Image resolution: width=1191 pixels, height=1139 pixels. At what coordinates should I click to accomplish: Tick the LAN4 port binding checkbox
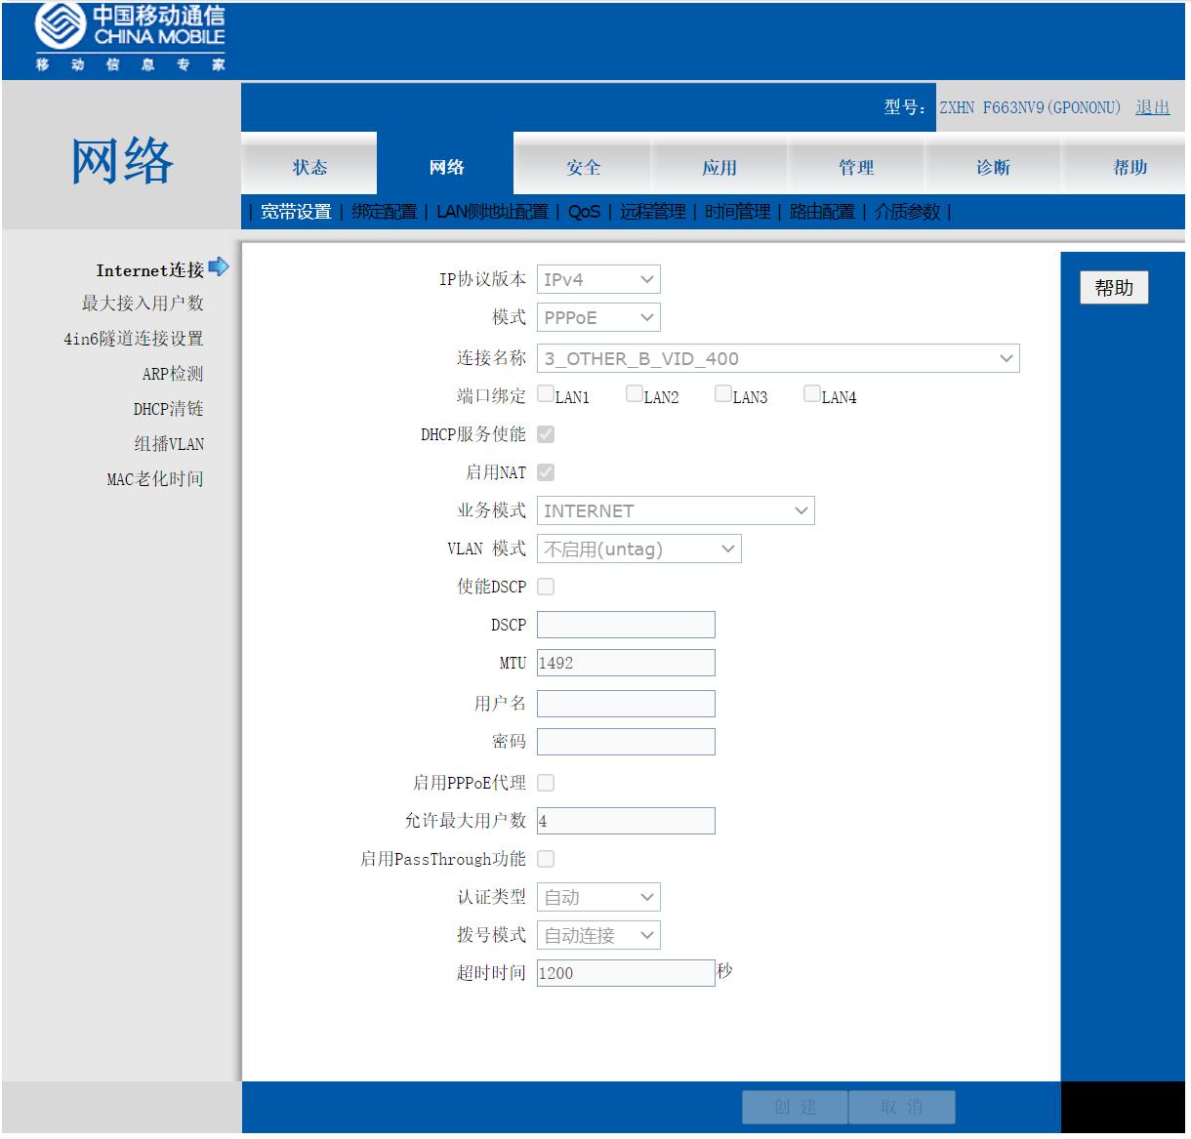click(x=812, y=394)
